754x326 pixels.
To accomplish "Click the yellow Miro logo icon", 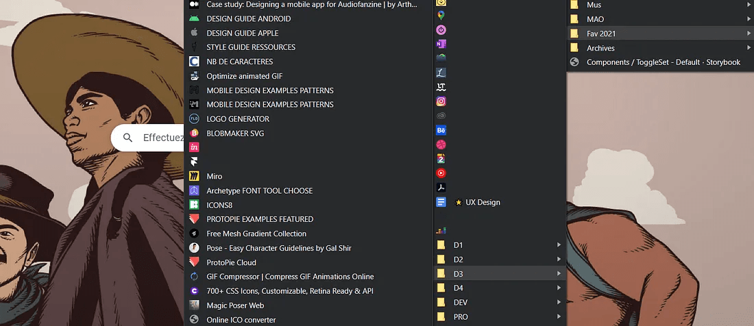I will (x=194, y=176).
